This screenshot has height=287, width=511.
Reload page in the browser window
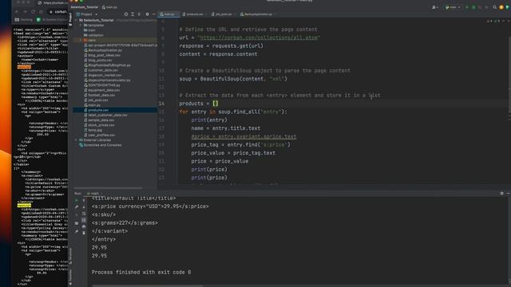[x=34, y=12]
